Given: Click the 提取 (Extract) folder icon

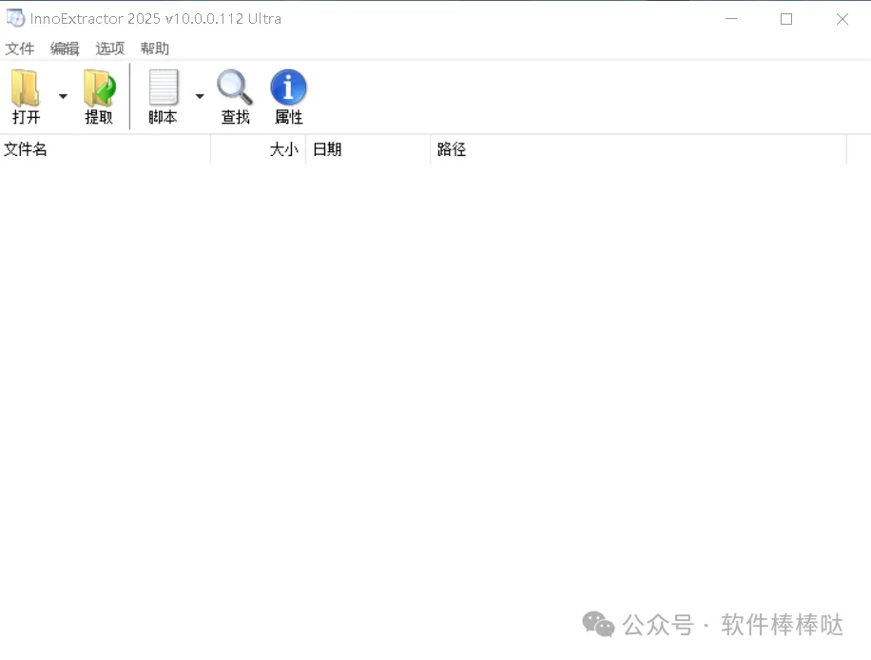Looking at the screenshot, I should [100, 87].
